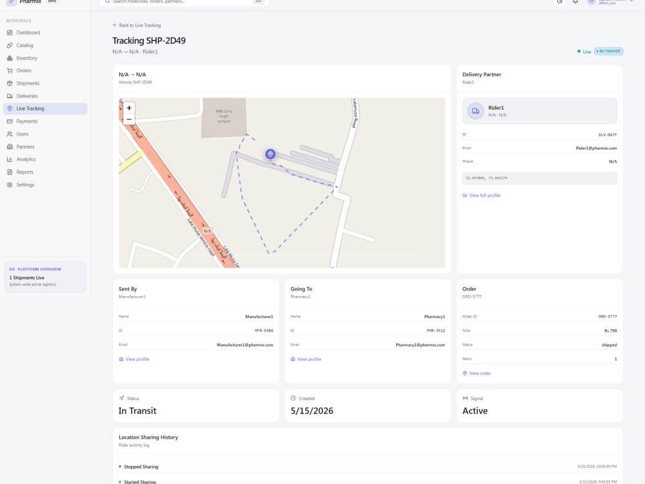The image size is (645, 484).
Task: Select Live Tracking in the sidebar
Action: 45,108
